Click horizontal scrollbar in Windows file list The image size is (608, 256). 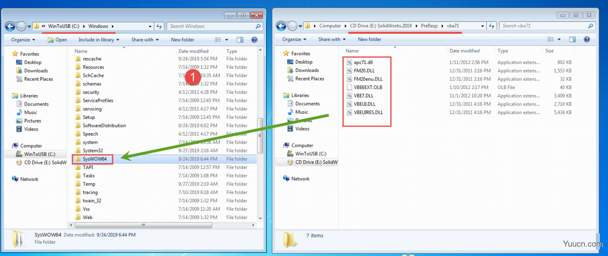(143, 225)
